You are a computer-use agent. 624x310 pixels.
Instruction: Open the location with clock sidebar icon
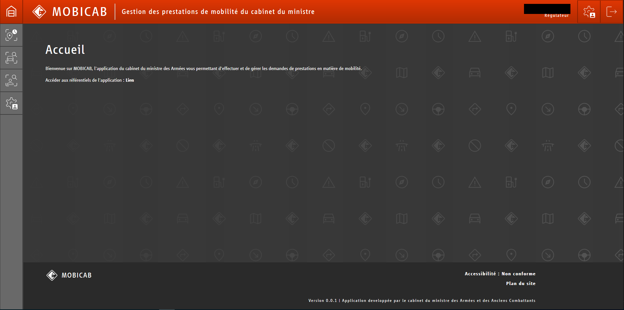[x=11, y=35]
